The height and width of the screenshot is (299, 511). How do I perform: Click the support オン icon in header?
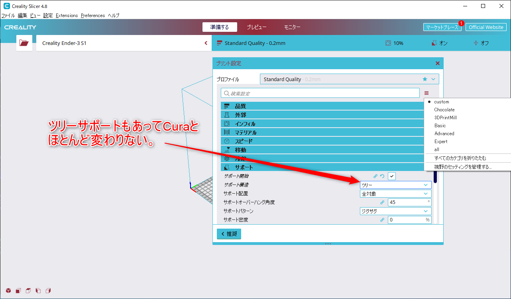434,43
